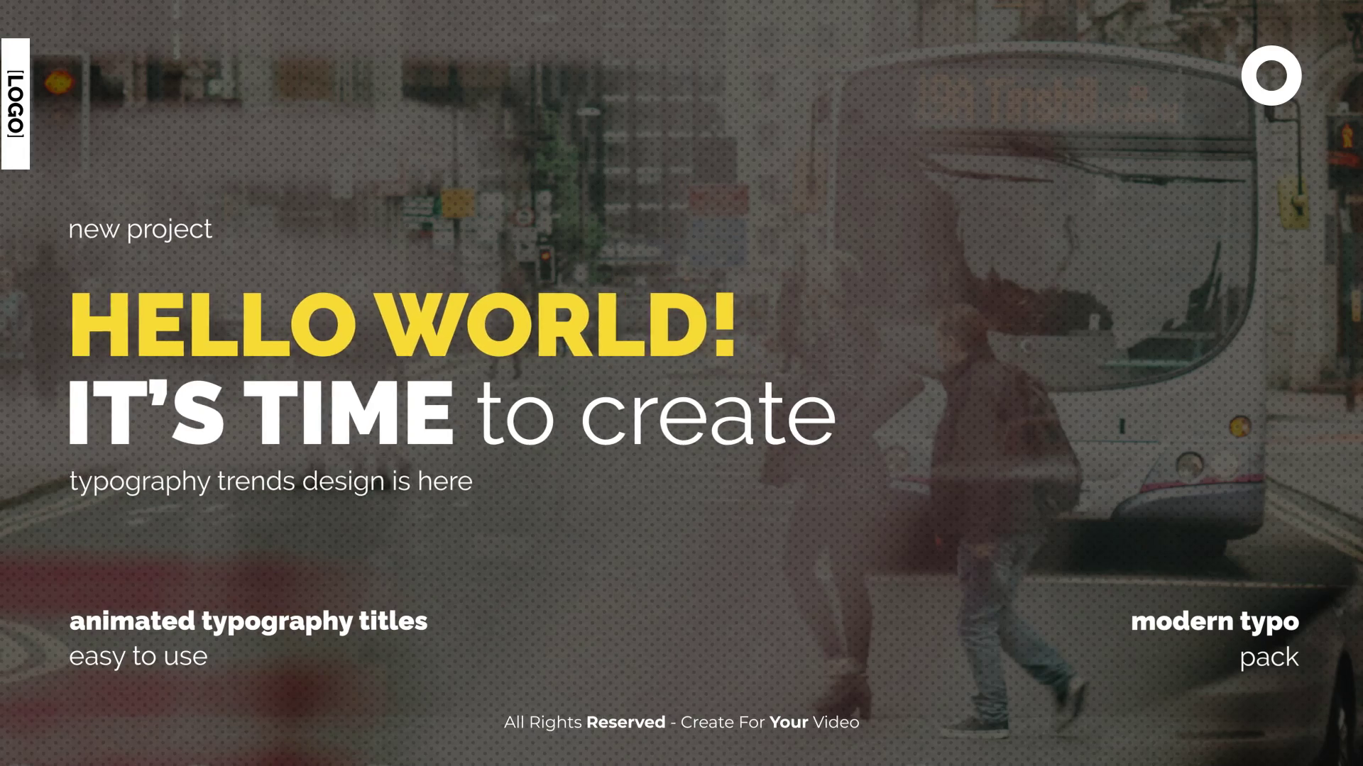1363x766 pixels.
Task: Click the bus destination sign display
Action: (1047, 99)
